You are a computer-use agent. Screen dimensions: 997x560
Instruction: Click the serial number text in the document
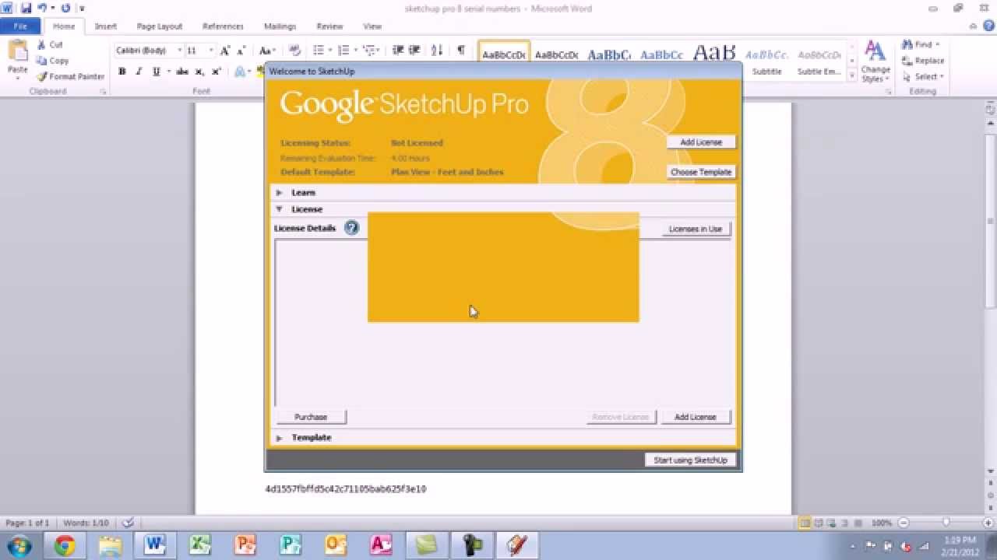click(x=346, y=488)
